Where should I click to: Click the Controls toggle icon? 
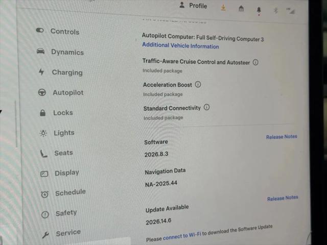40,31
